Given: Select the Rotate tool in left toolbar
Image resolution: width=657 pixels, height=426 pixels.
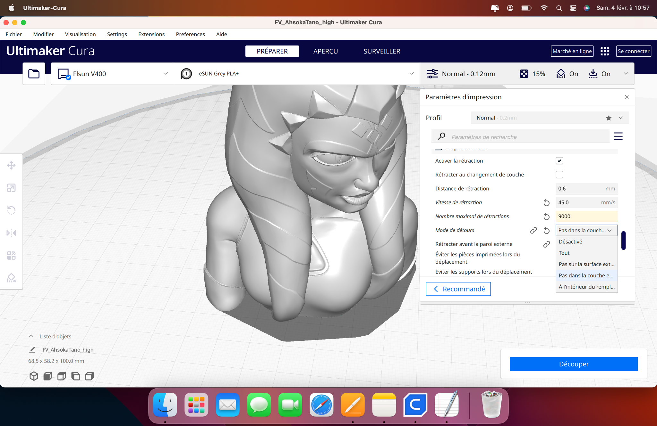Looking at the screenshot, I should [x=11, y=210].
